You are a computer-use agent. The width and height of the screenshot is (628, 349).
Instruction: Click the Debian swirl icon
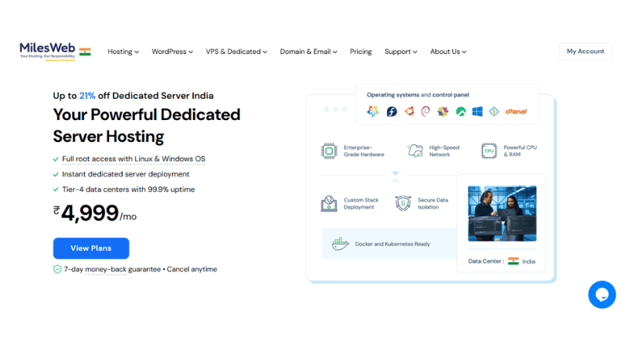(425, 111)
